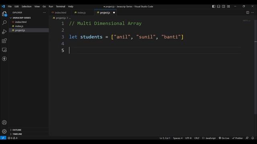The image size is (257, 144).
Task: Open the Help menu
Action: (71, 6)
